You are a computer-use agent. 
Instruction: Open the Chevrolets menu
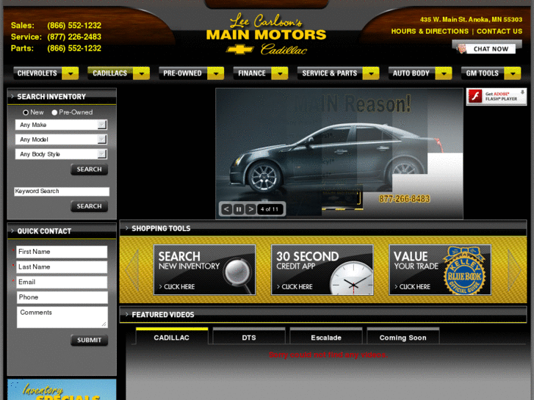click(37, 73)
